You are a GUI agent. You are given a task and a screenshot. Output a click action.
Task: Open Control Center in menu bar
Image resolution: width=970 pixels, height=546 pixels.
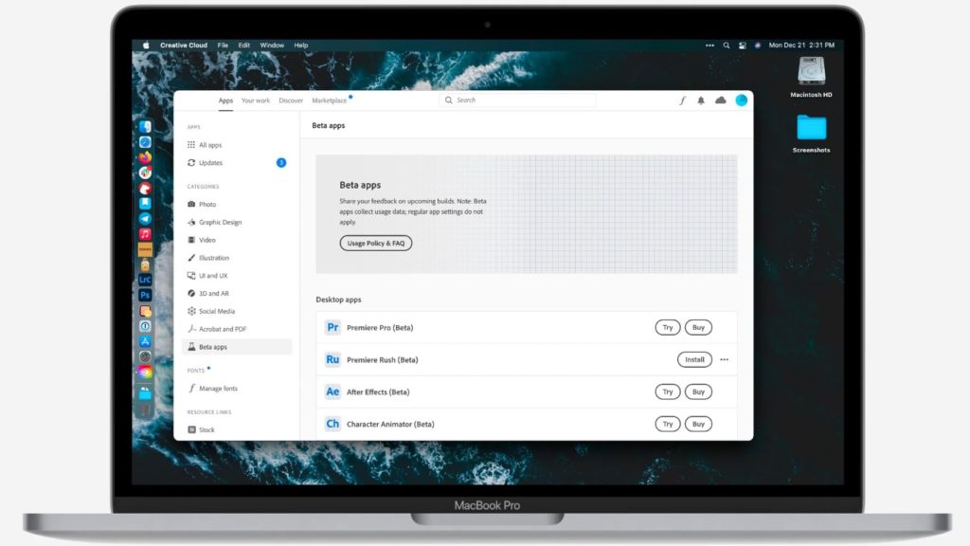tap(743, 45)
